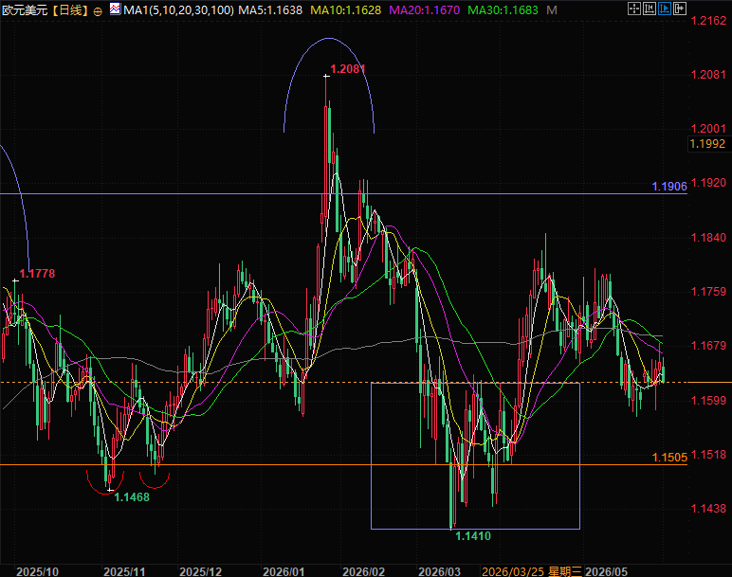Image resolution: width=732 pixels, height=577 pixels.
Task: Click the 1.2001 price axis value
Action: click(708, 129)
